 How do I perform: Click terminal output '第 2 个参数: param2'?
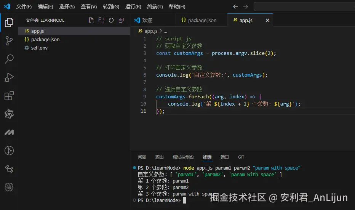163,188
